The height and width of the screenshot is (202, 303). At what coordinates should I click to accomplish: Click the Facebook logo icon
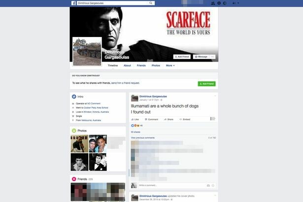tap(73, 3)
